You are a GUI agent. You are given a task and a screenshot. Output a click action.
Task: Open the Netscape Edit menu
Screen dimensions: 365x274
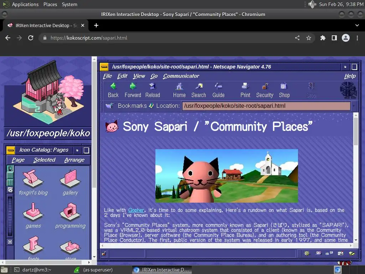tap(122, 76)
